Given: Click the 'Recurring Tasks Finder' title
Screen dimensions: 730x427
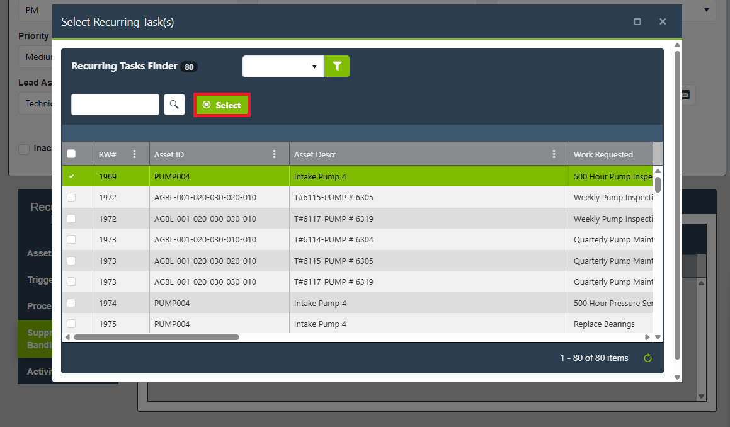Looking at the screenshot, I should tap(124, 65).
